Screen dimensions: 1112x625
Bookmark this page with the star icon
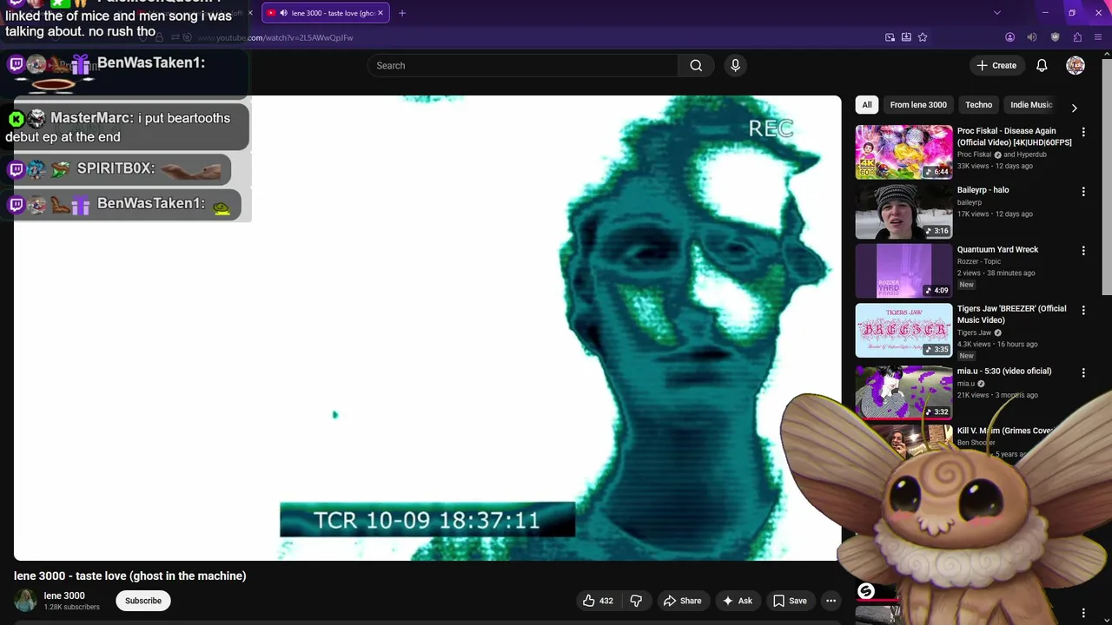923,37
